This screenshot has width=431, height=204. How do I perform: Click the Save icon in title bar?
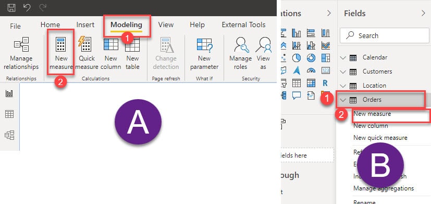click(x=11, y=8)
